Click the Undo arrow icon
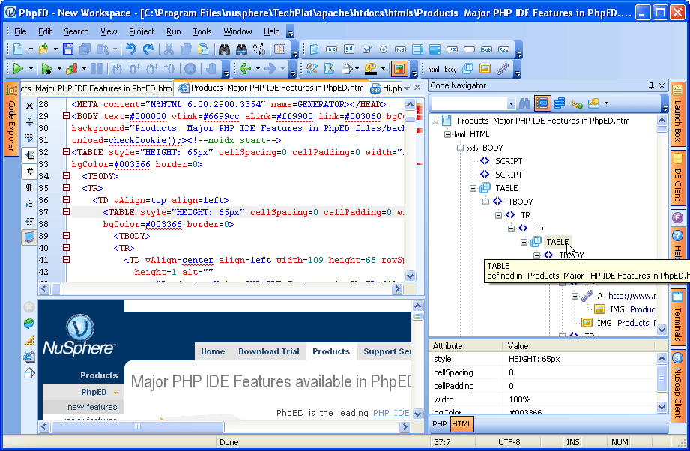690x451 pixels. (x=130, y=49)
